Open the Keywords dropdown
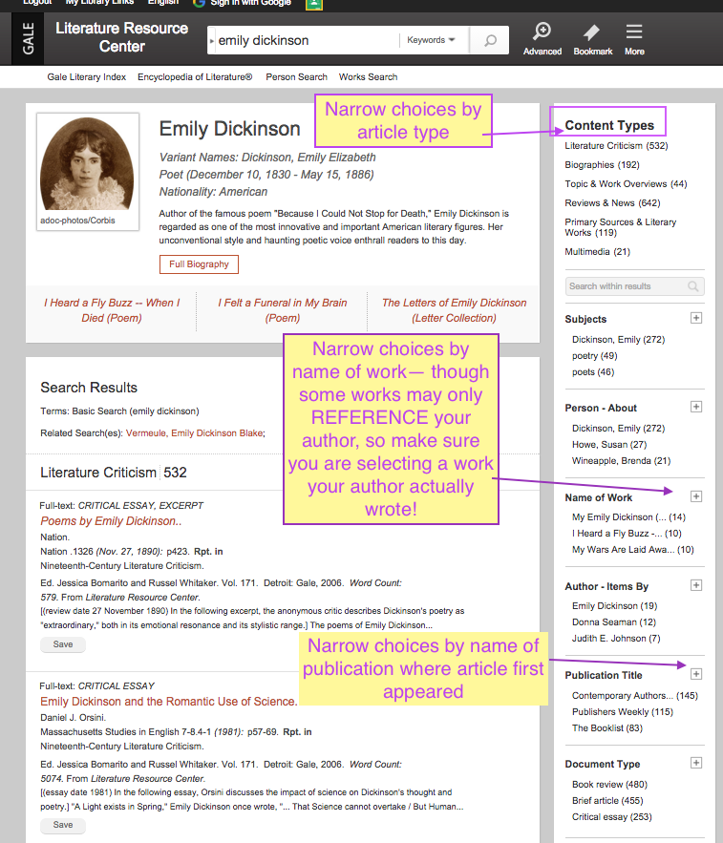The width and height of the screenshot is (723, 843). (x=431, y=40)
